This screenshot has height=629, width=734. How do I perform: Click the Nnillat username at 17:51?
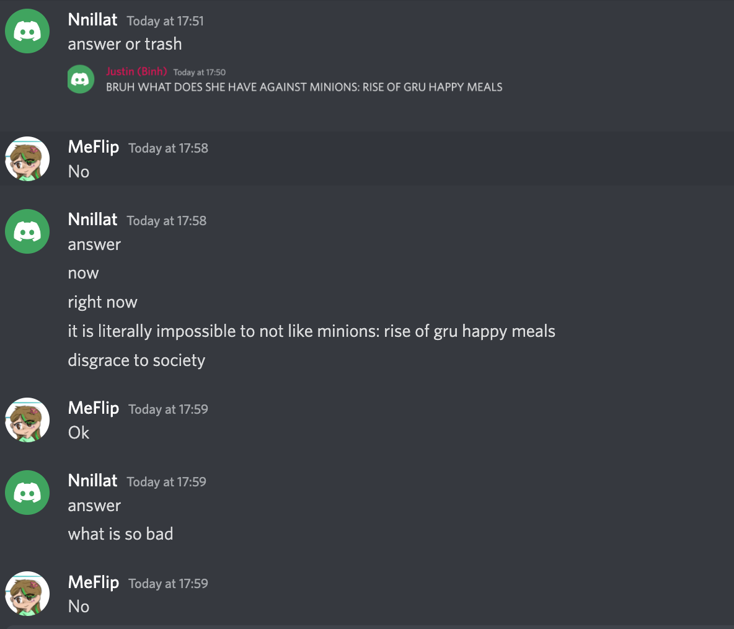[92, 20]
